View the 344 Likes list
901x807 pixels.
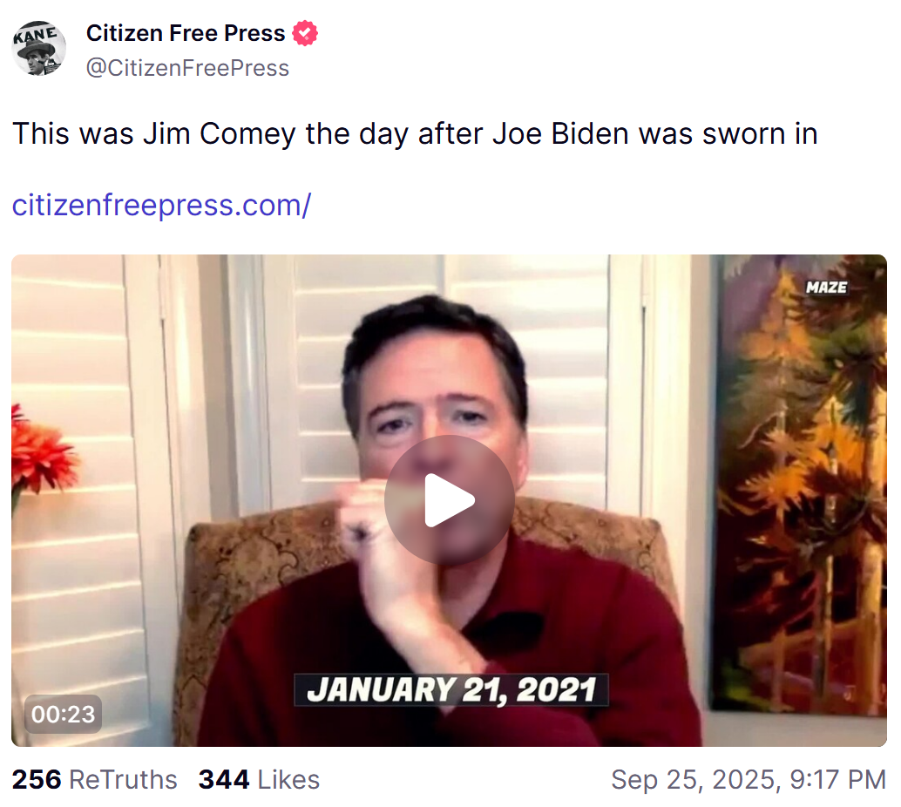pyautogui.click(x=259, y=779)
